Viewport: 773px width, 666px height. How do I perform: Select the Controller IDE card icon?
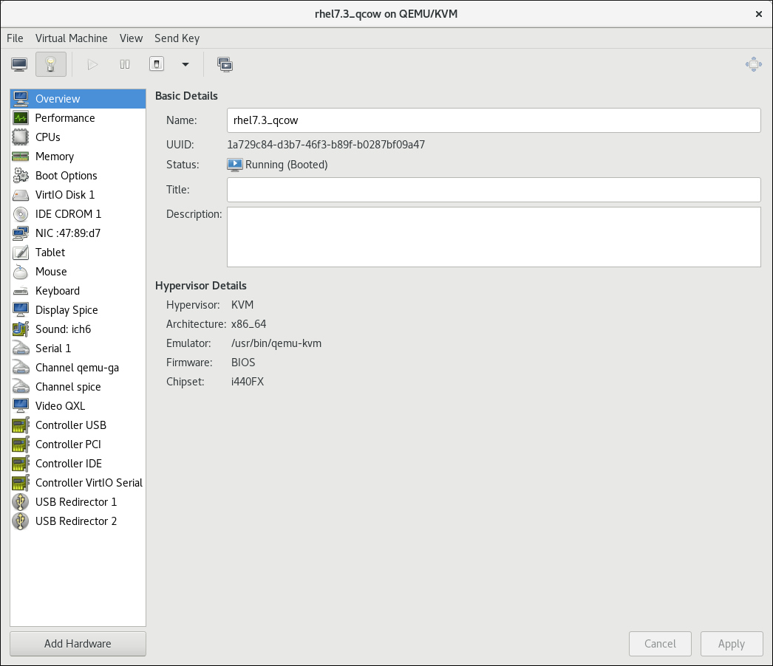[21, 464]
